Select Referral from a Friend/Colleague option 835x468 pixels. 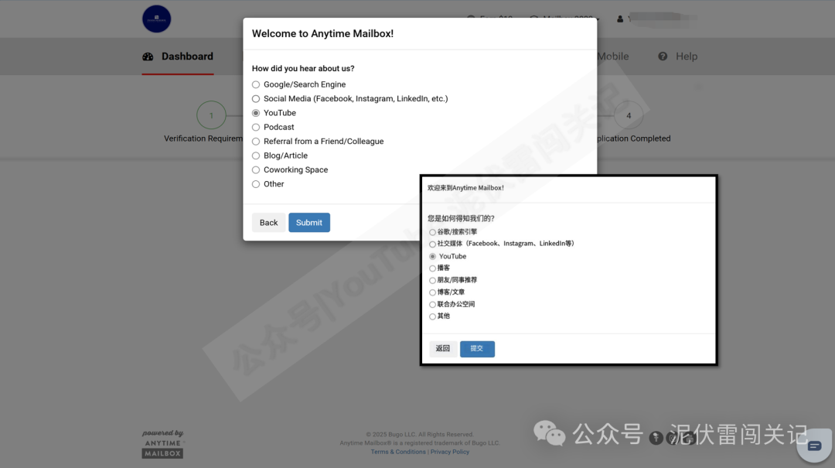point(256,142)
